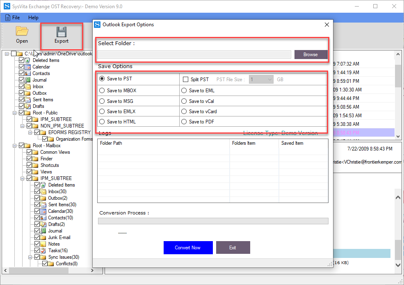Click the Drafts pencil folder icon

pyautogui.click(x=27, y=106)
